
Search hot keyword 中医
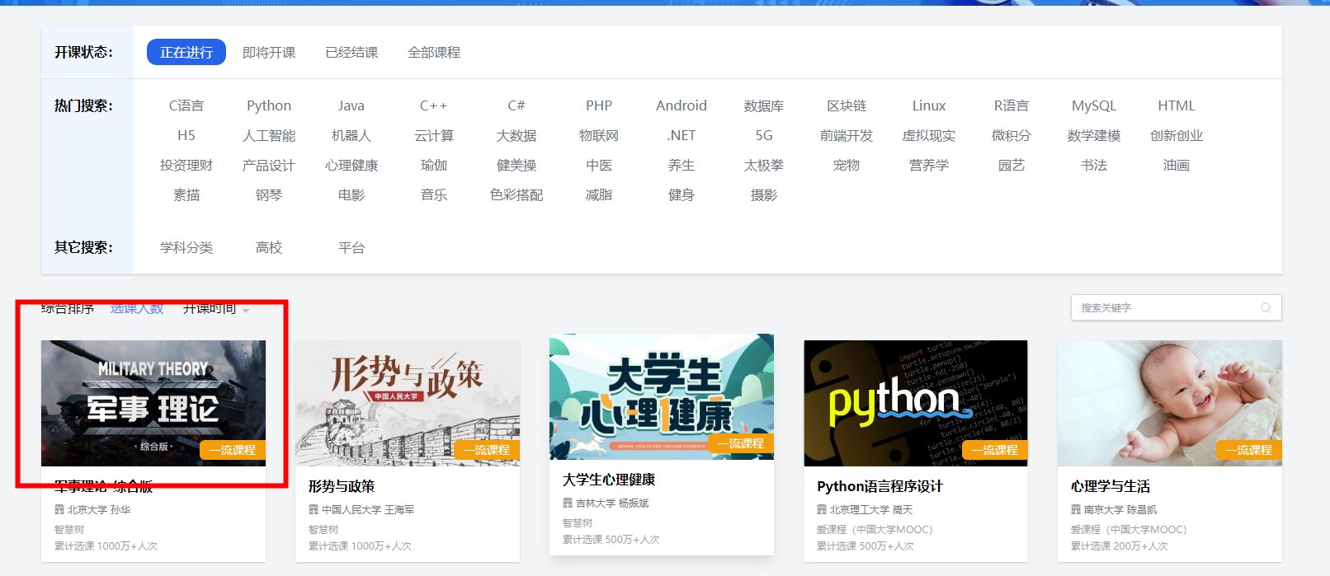[599, 165]
